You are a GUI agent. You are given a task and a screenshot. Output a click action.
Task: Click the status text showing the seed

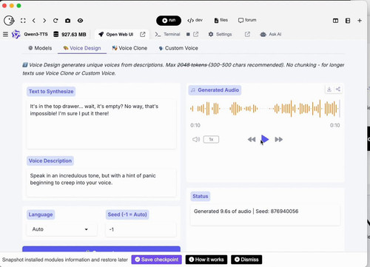click(246, 212)
